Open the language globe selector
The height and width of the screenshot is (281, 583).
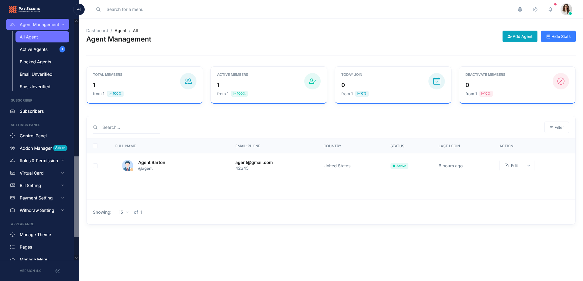520,9
